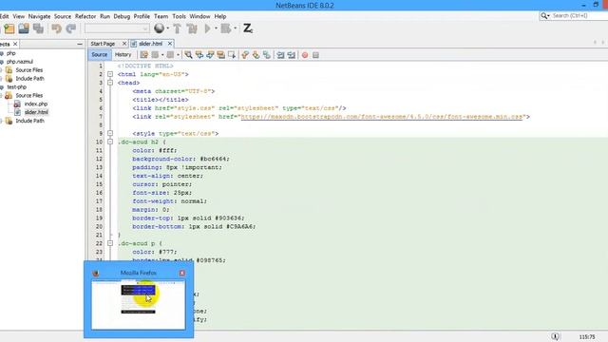Screen dimensions: 608x342
Task: Toggle Highlight Search in editor toolbar
Action: (x=221, y=55)
